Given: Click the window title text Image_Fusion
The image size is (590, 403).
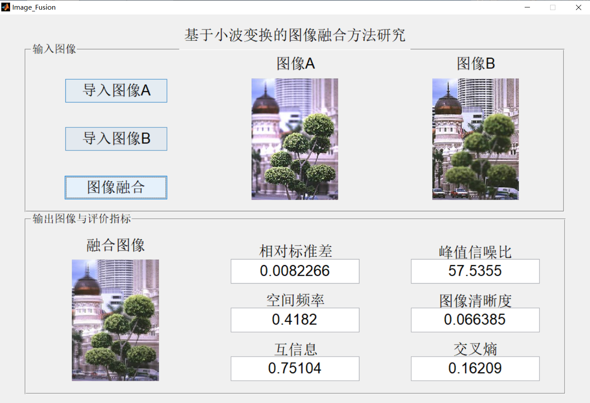Looking at the screenshot, I should 33,7.
